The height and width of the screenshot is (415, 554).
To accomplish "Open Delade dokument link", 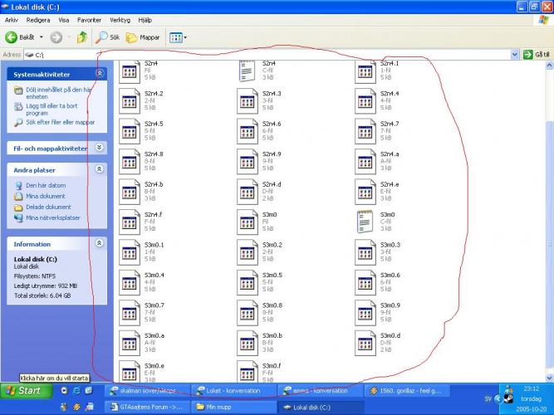I will tap(48, 207).
